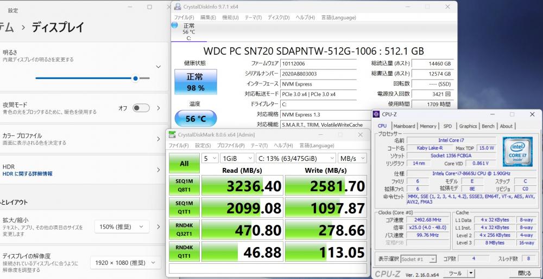
Task: Open the night mode (夜間モード) settings chevron
Action: [x=158, y=108]
